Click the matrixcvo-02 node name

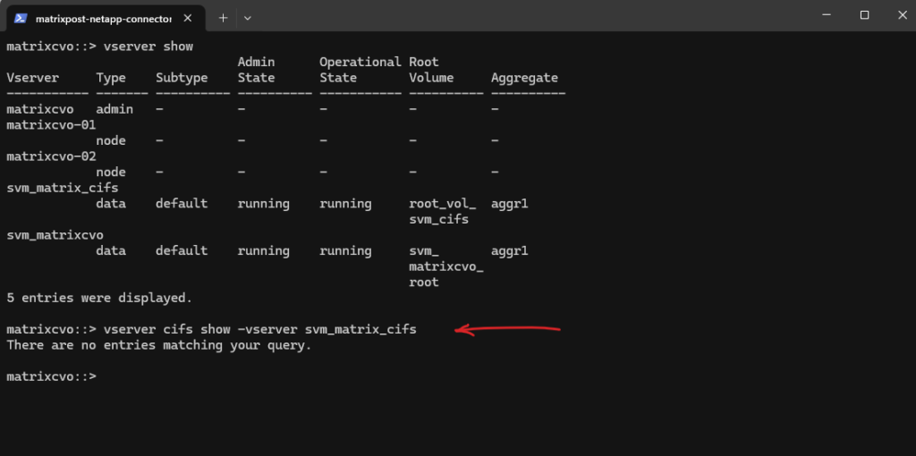[51, 156]
